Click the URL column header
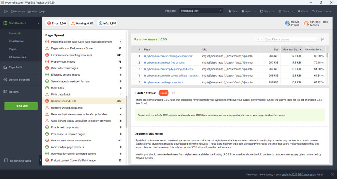337x179 pixels. pos(229,49)
